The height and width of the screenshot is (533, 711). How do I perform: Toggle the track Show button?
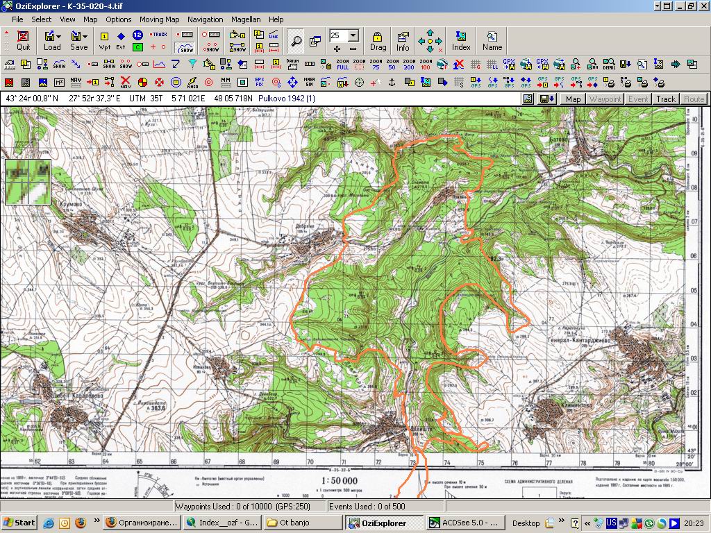[185, 47]
